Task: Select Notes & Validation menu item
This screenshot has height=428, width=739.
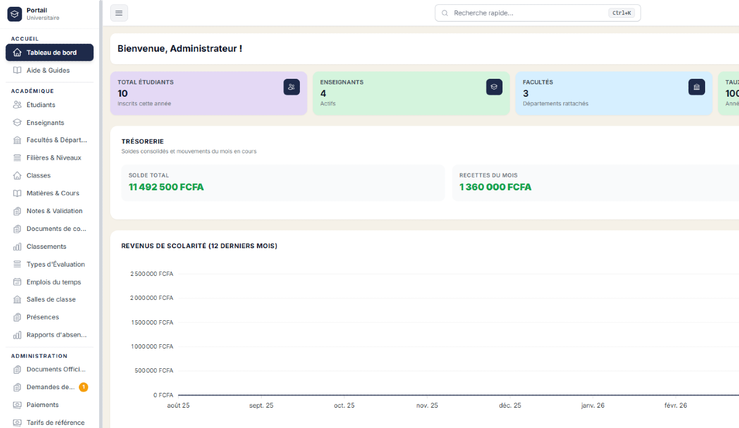Action: click(49, 211)
